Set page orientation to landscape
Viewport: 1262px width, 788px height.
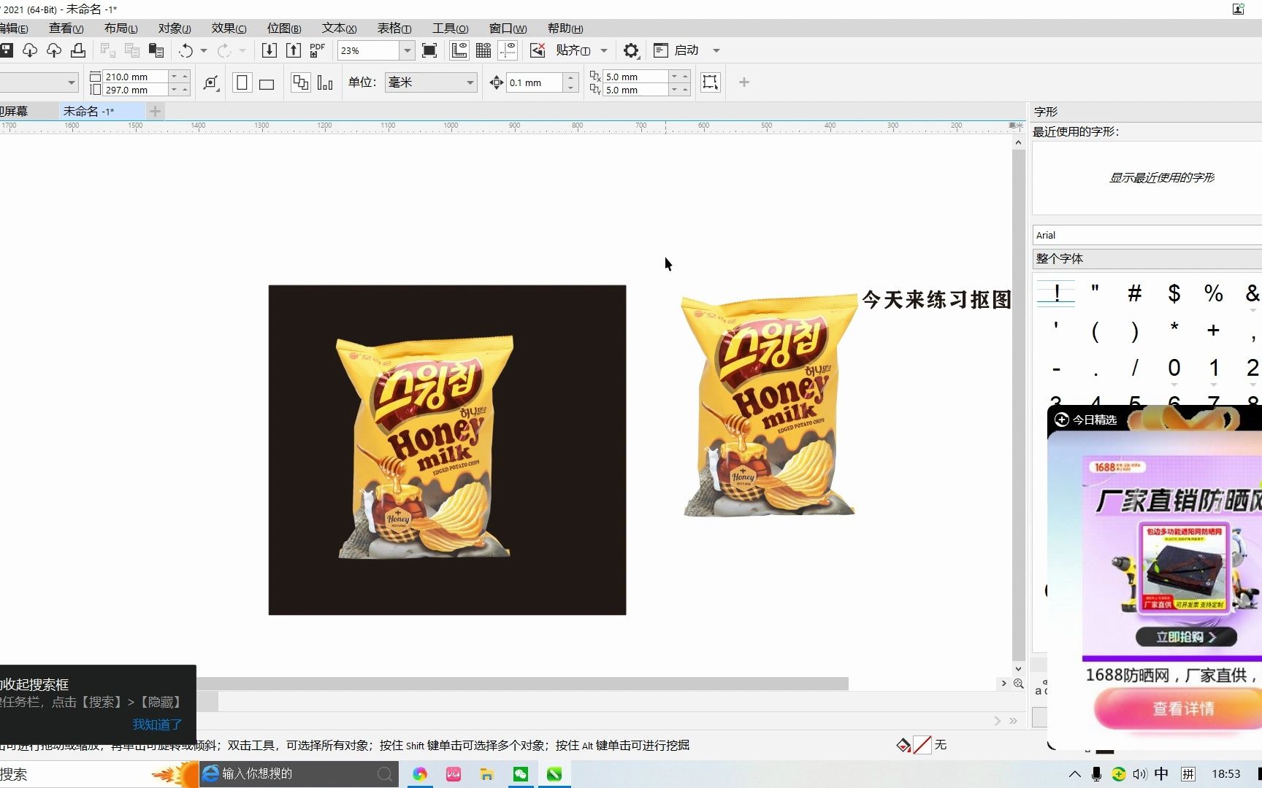(x=267, y=82)
